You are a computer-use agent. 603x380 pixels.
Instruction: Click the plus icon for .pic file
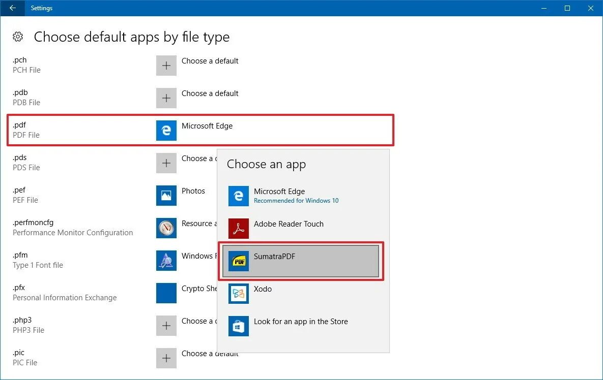pyautogui.click(x=166, y=358)
